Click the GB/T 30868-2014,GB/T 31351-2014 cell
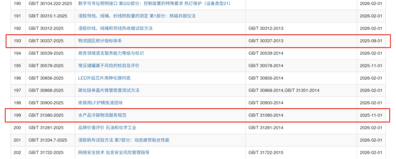 pos(284,90)
